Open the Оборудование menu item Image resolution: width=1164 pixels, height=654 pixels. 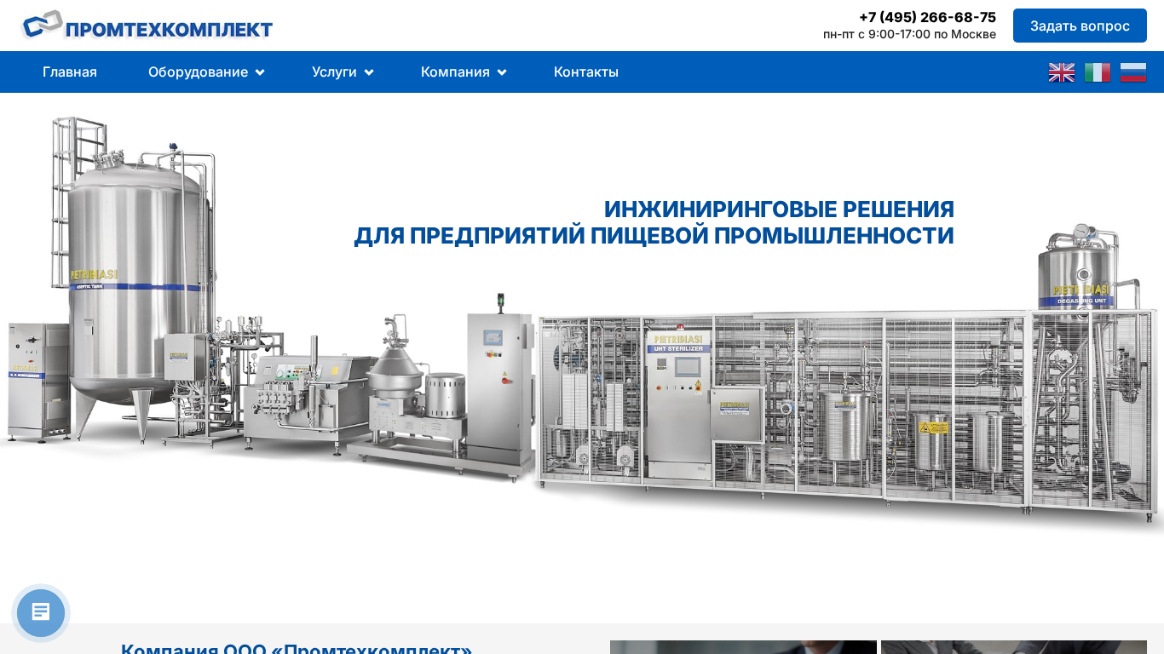pos(198,72)
